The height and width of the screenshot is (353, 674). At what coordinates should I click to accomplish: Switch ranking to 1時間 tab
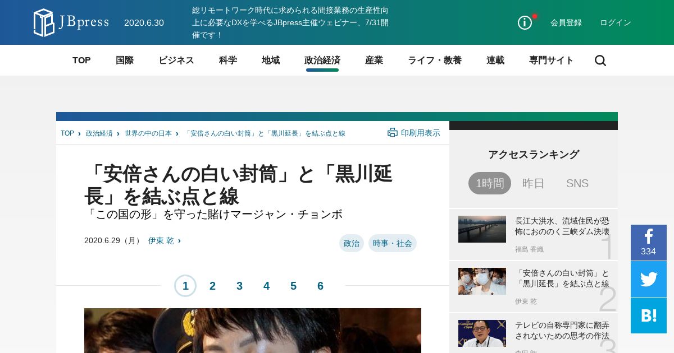(490, 183)
